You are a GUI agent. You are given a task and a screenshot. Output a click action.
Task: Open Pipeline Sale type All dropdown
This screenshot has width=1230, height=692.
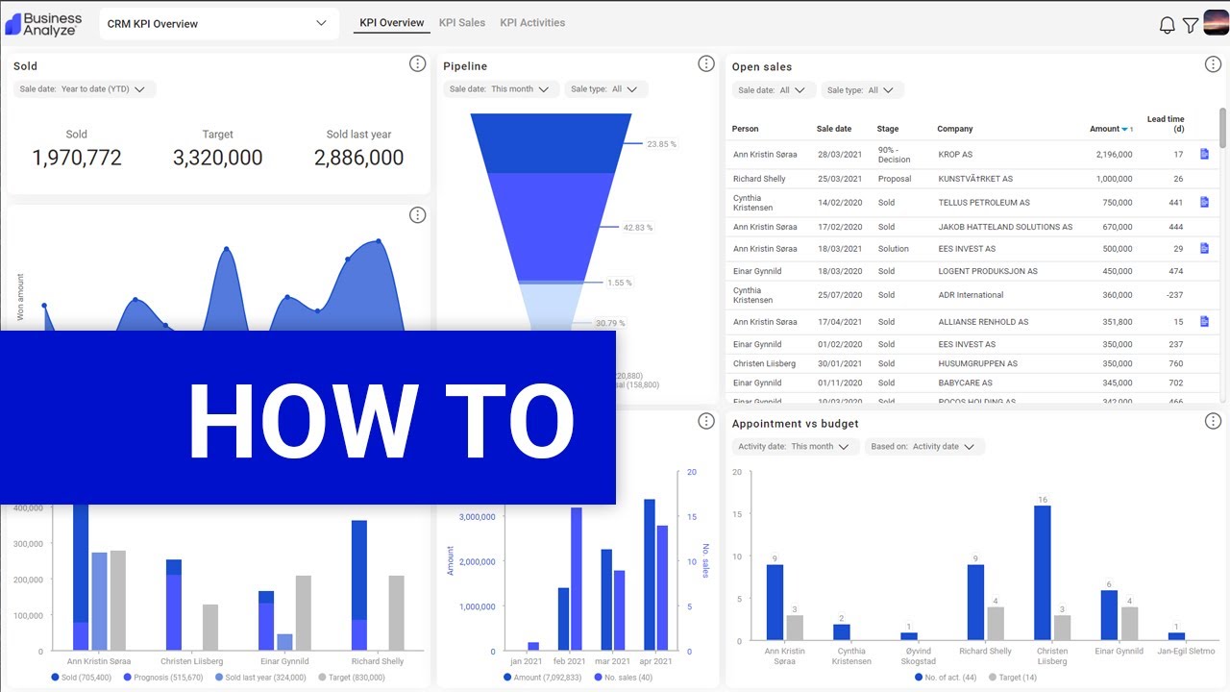[606, 89]
